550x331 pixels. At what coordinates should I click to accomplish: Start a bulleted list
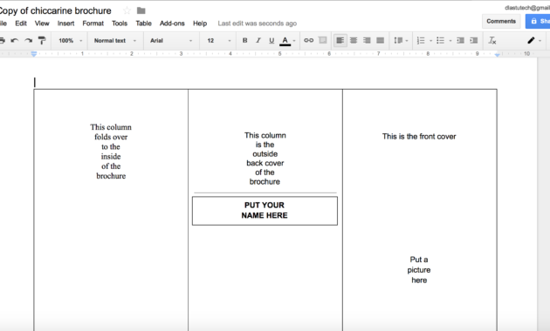pos(441,41)
